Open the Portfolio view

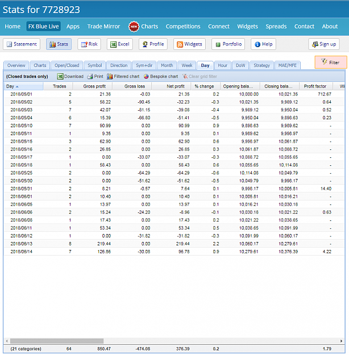pos(228,44)
